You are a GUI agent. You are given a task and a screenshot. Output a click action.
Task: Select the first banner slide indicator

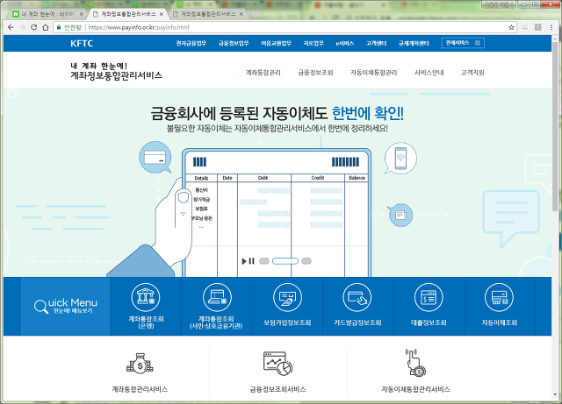click(264, 261)
